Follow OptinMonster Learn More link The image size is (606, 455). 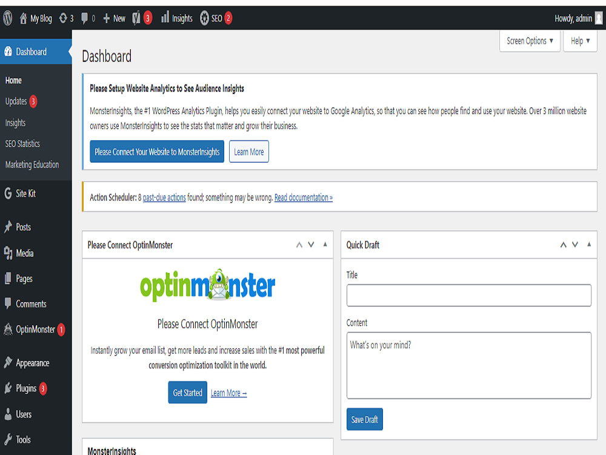click(x=229, y=393)
